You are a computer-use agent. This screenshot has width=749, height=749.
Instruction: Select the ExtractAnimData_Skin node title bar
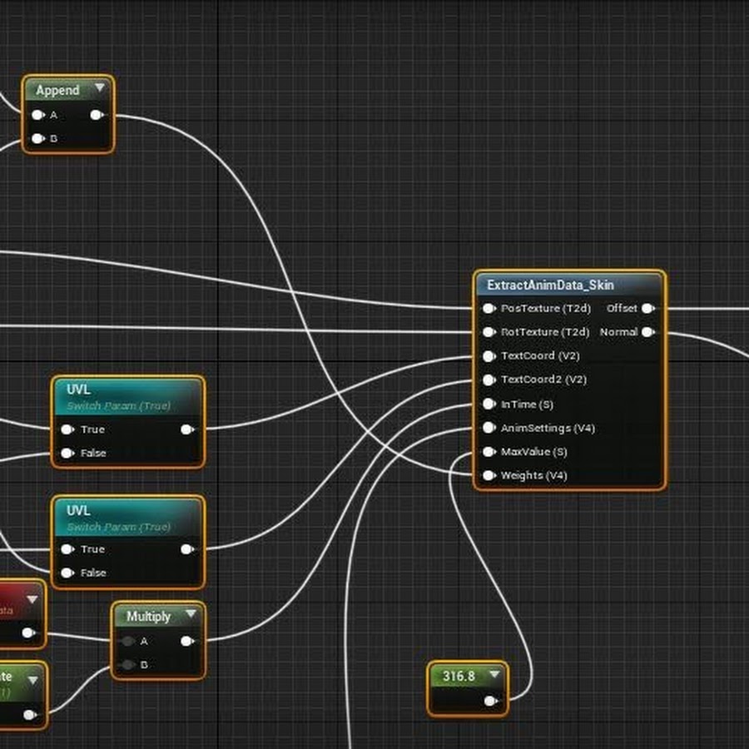click(551, 285)
